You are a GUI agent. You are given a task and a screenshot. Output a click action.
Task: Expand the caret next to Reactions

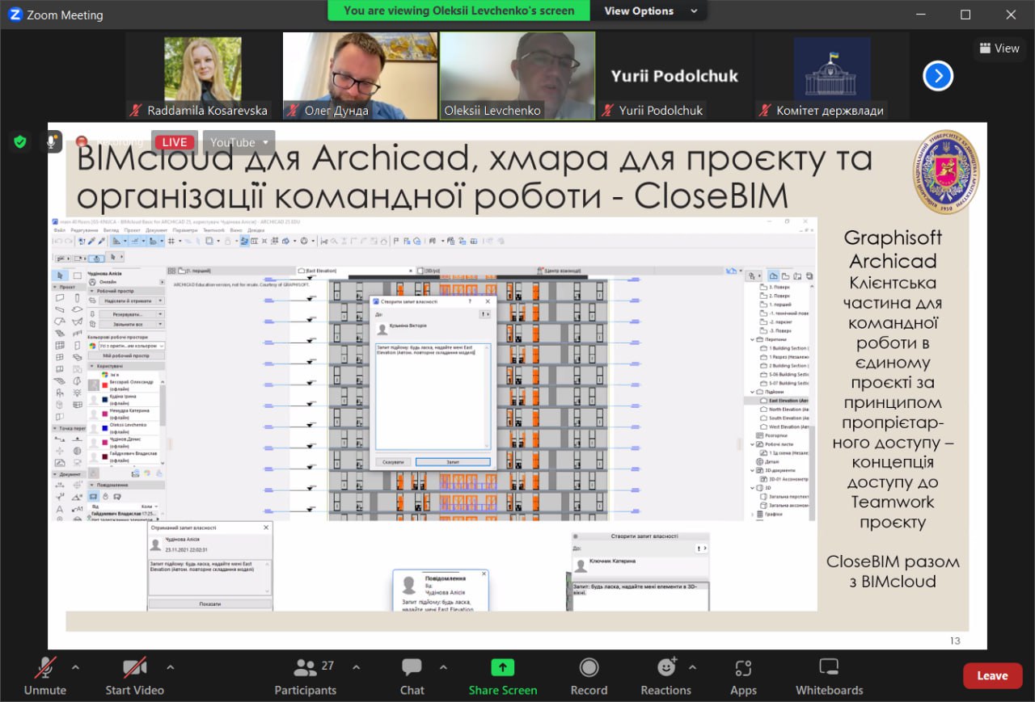(692, 667)
